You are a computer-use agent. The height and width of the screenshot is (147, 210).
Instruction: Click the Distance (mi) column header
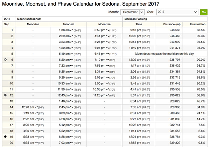tap(172, 24)
